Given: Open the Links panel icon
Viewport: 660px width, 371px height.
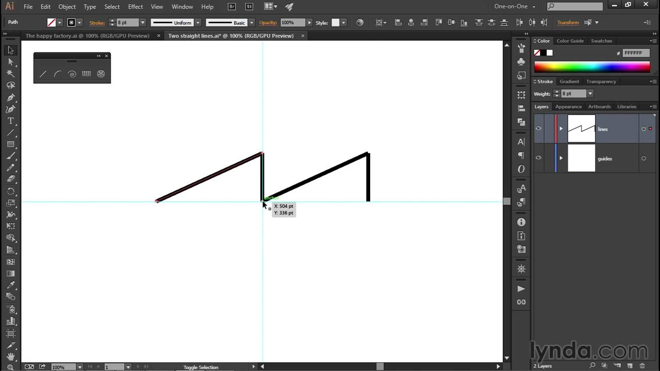Looking at the screenshot, I should pos(521,302).
